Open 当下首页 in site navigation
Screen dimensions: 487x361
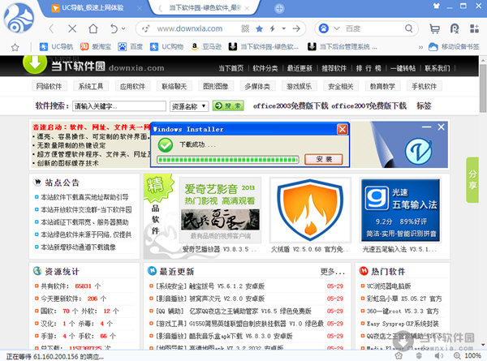[231, 68]
